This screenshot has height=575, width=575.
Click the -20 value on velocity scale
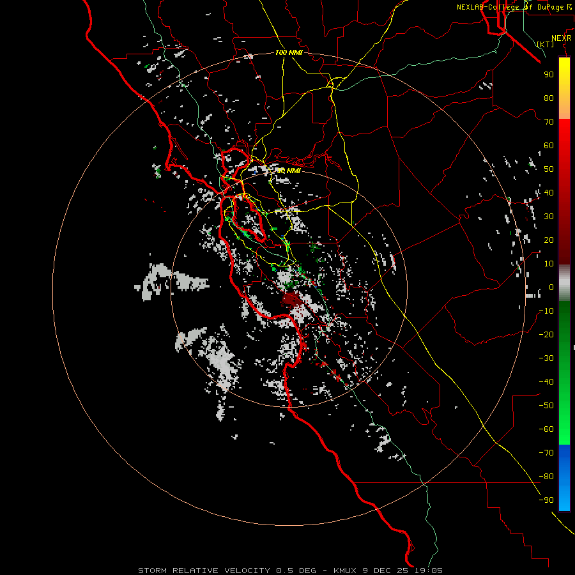pos(546,334)
